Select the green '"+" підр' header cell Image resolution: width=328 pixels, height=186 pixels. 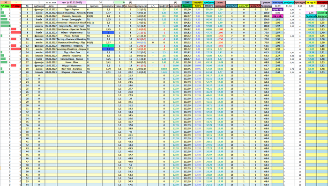tap(5, 6)
